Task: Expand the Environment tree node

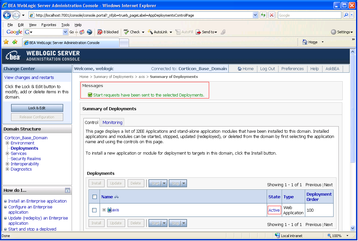Action: [x=7, y=143]
